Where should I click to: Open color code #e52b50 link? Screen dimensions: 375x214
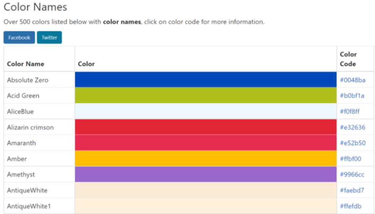(353, 143)
